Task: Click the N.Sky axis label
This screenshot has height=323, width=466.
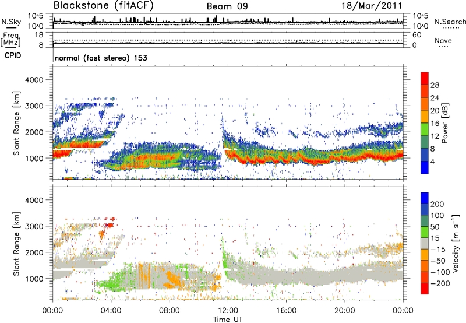Action: pos(11,22)
